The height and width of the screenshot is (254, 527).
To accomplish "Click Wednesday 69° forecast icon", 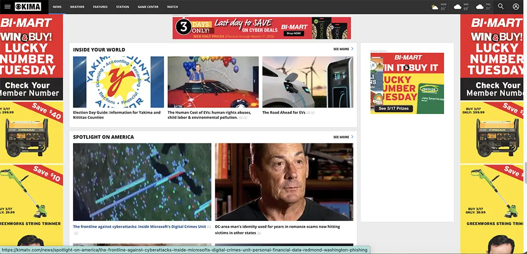I will 458,7.
